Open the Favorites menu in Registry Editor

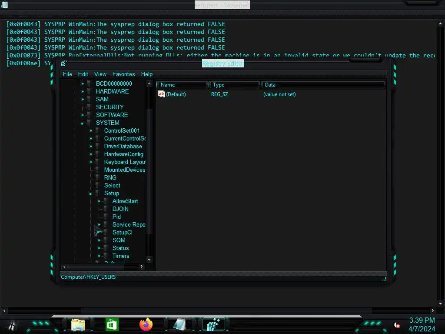(123, 74)
